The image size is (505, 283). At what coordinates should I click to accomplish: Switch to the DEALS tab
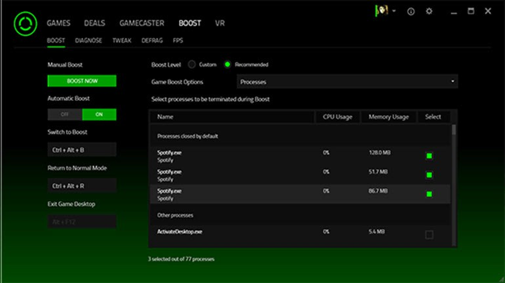tap(95, 23)
